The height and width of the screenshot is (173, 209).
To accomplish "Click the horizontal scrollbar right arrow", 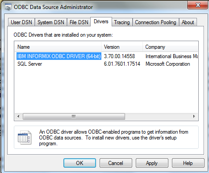I will (x=194, y=116).
